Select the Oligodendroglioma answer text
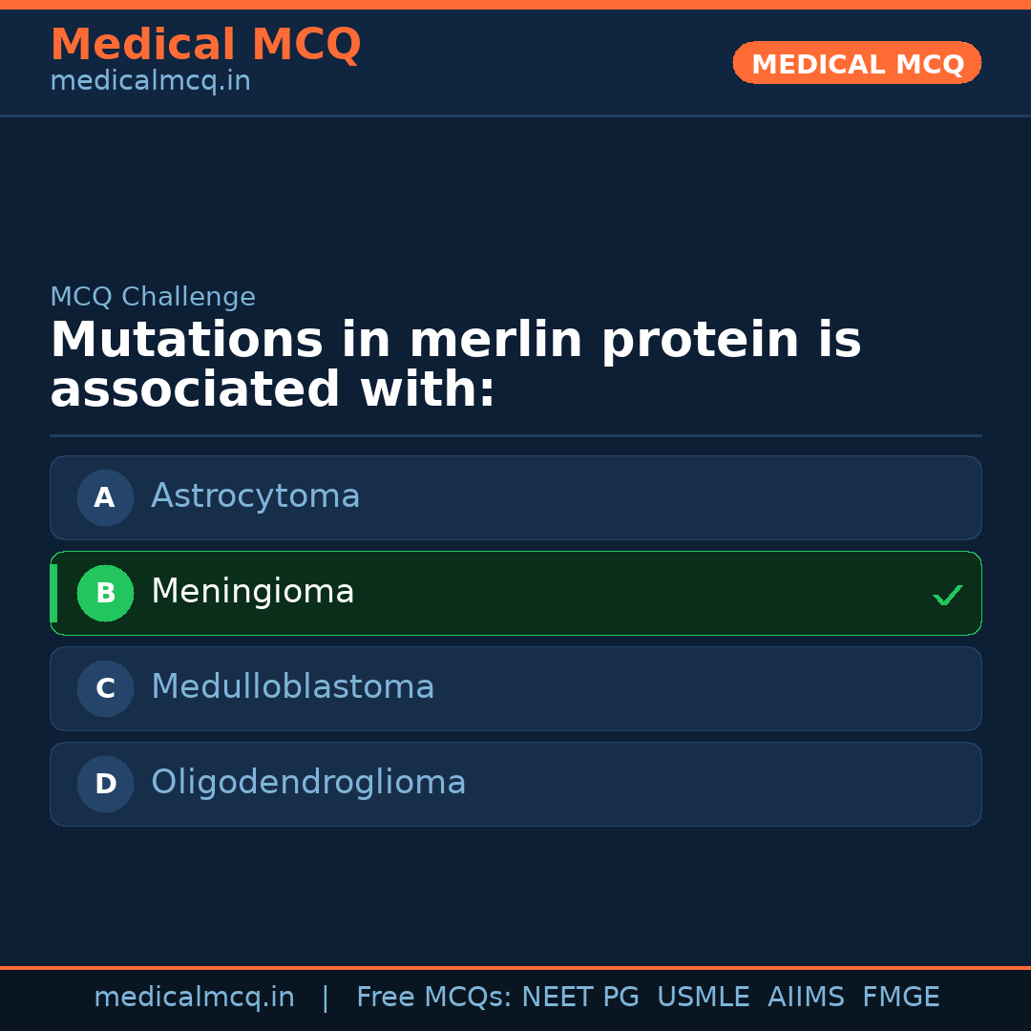 [x=308, y=783]
